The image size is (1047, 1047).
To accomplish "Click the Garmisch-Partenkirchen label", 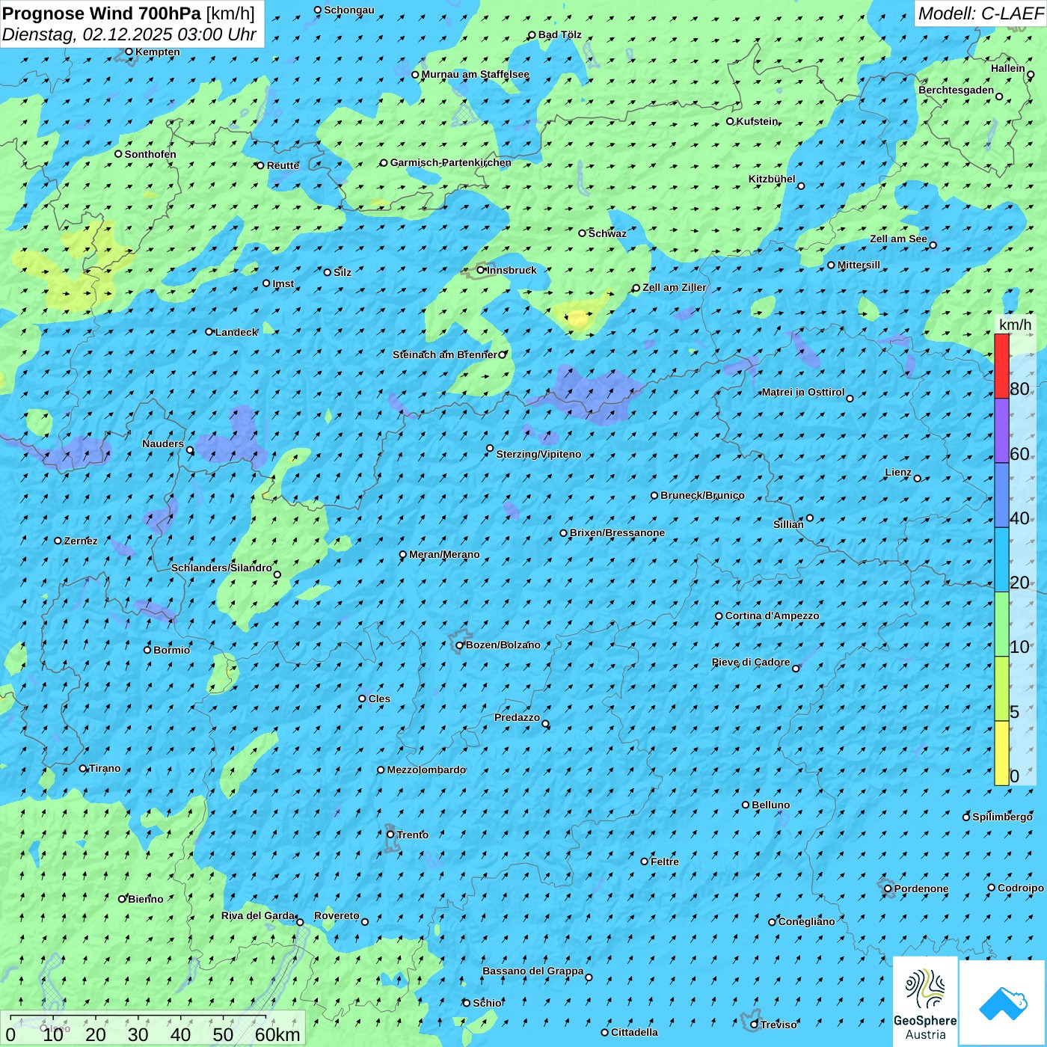I will tap(451, 162).
